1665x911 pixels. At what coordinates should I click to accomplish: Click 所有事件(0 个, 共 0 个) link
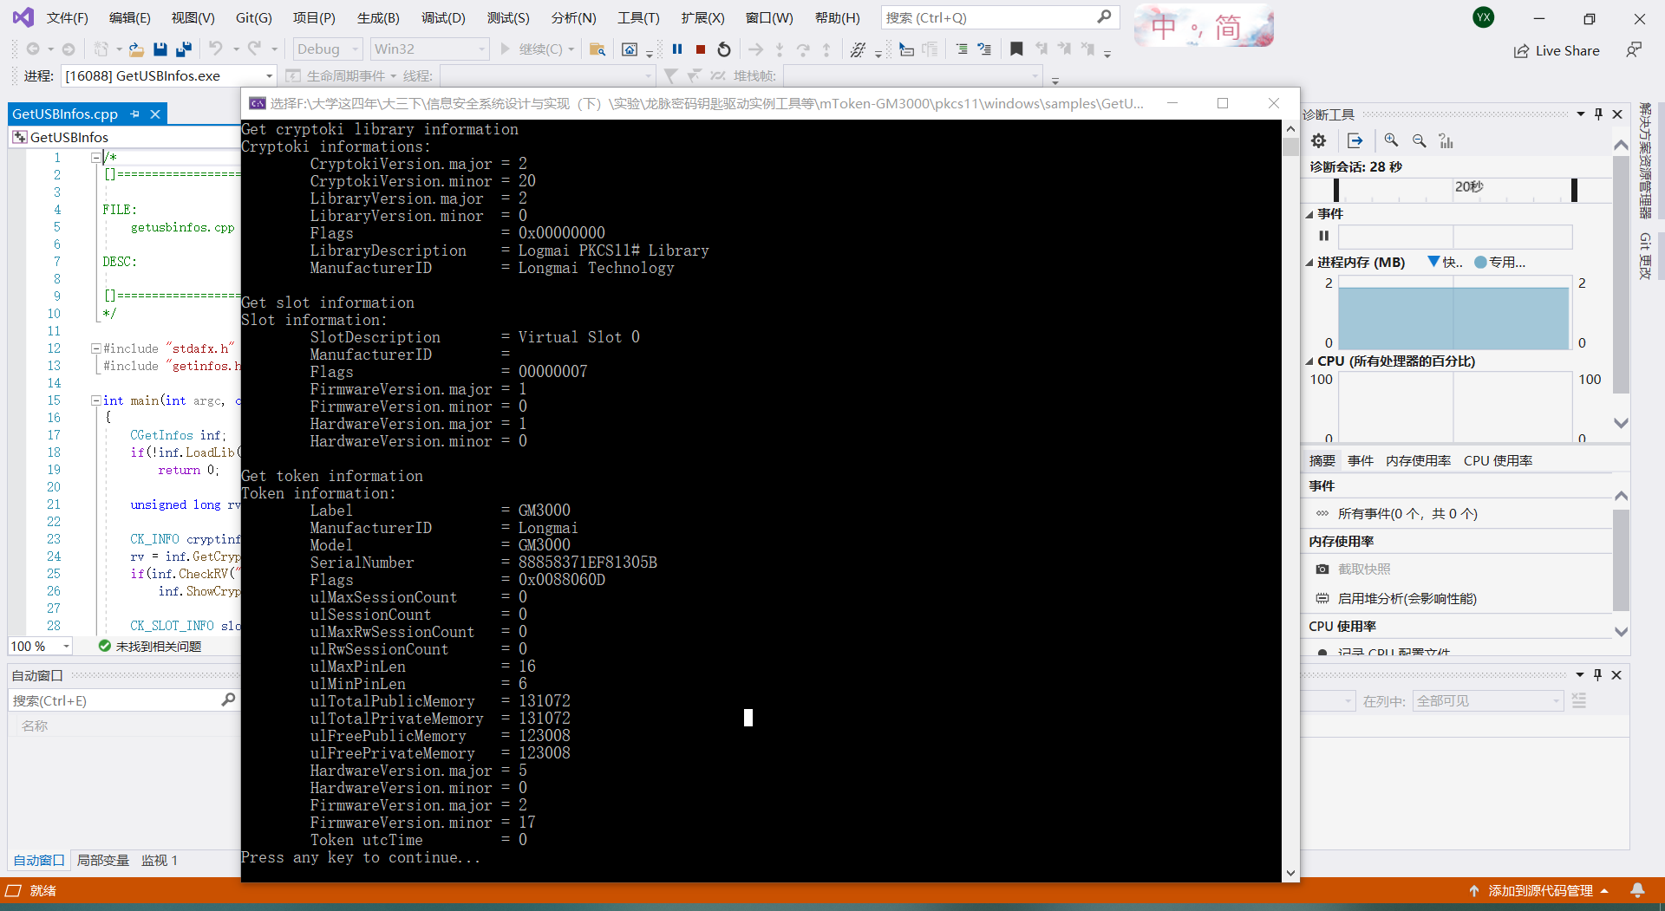point(1407,513)
